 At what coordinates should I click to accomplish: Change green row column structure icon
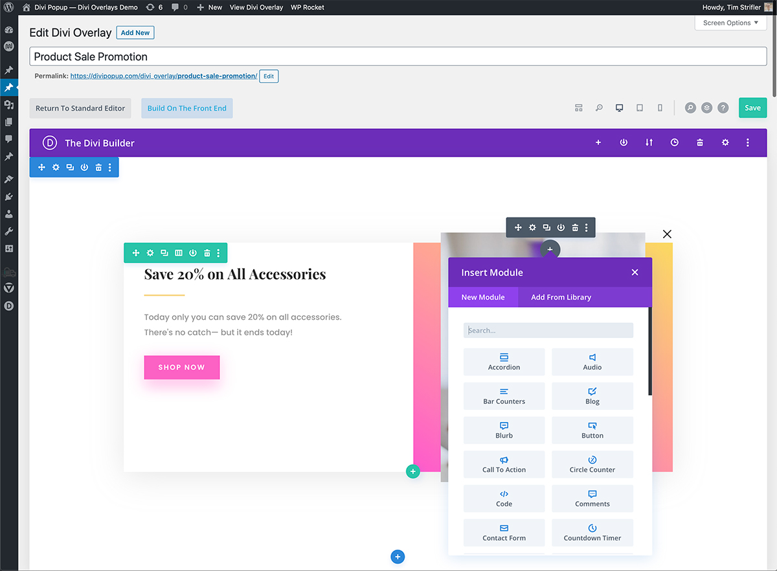tap(179, 253)
